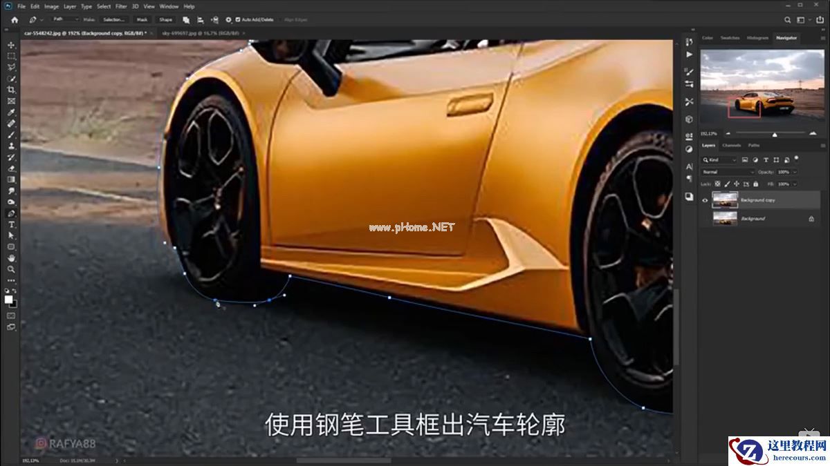Select the Horizontal Type tool

[x=10, y=224]
